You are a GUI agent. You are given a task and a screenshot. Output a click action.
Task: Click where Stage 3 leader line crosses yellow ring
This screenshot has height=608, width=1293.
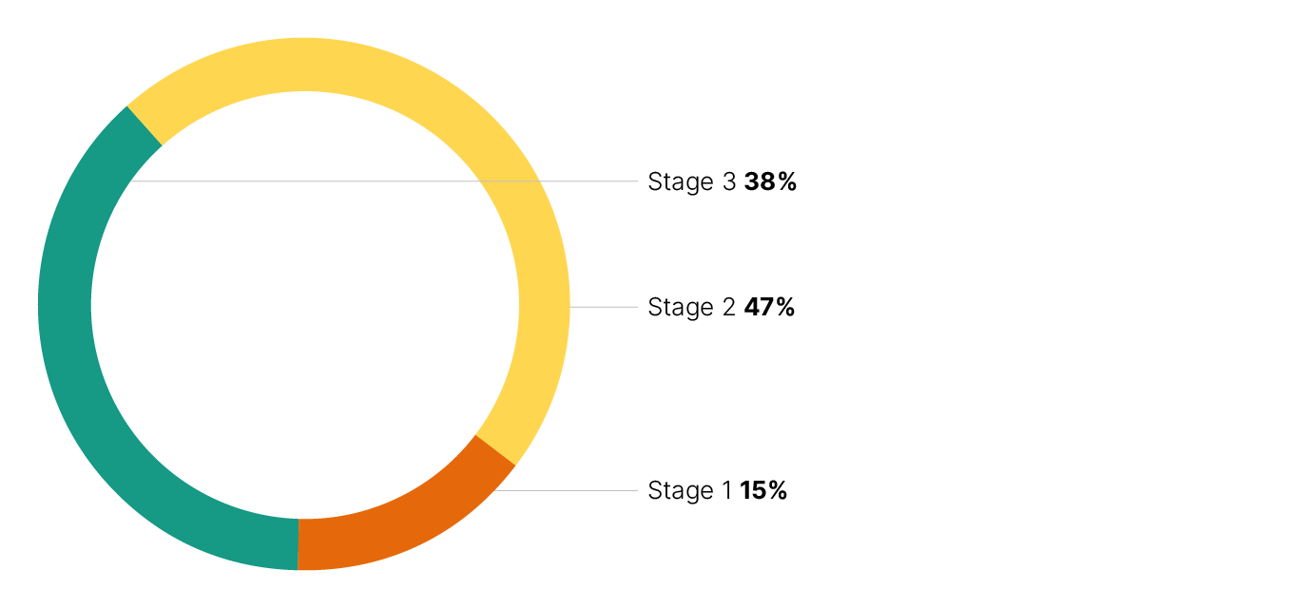click(x=509, y=180)
